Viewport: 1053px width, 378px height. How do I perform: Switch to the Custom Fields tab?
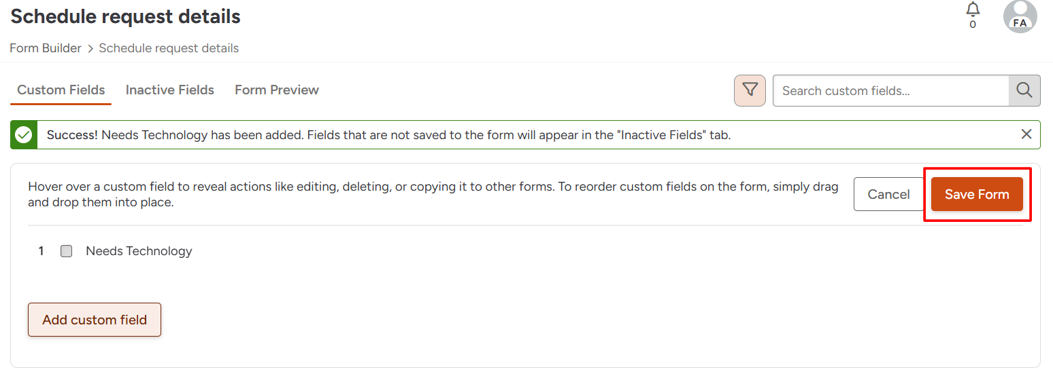[61, 90]
